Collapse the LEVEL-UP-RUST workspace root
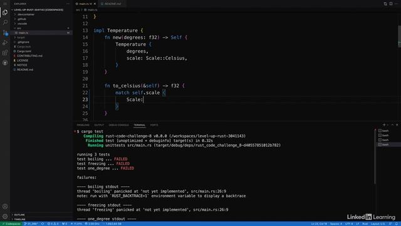 coord(38,10)
